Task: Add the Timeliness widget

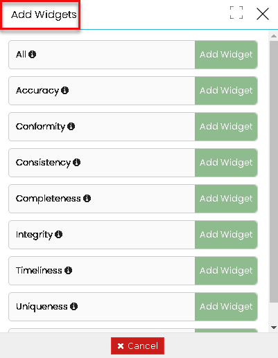Action: pos(226,271)
